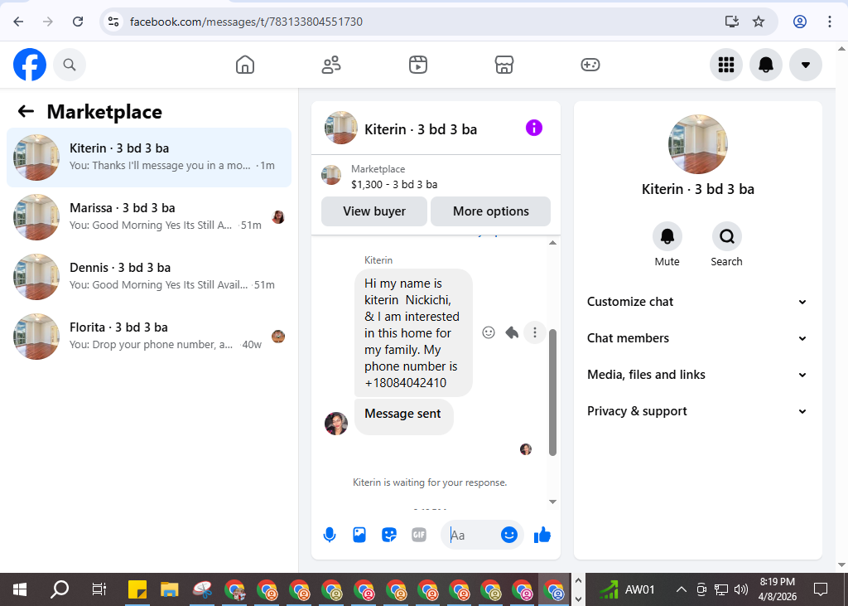This screenshot has height=606, width=848.
Task: Click sender avatar beside Message sent
Action: tap(336, 424)
